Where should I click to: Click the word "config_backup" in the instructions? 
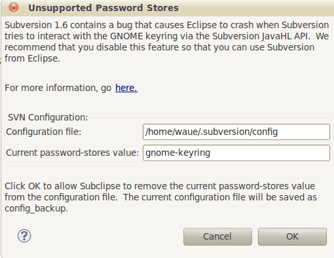[x=35, y=208]
